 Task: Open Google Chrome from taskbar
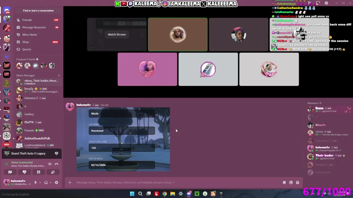pyautogui.click(x=165, y=194)
